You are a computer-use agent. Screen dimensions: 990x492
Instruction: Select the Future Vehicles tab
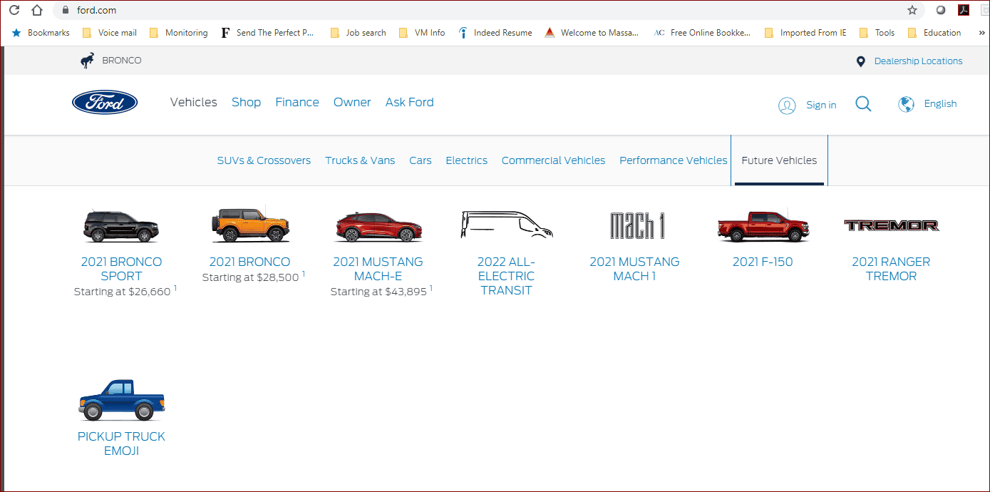pos(779,160)
